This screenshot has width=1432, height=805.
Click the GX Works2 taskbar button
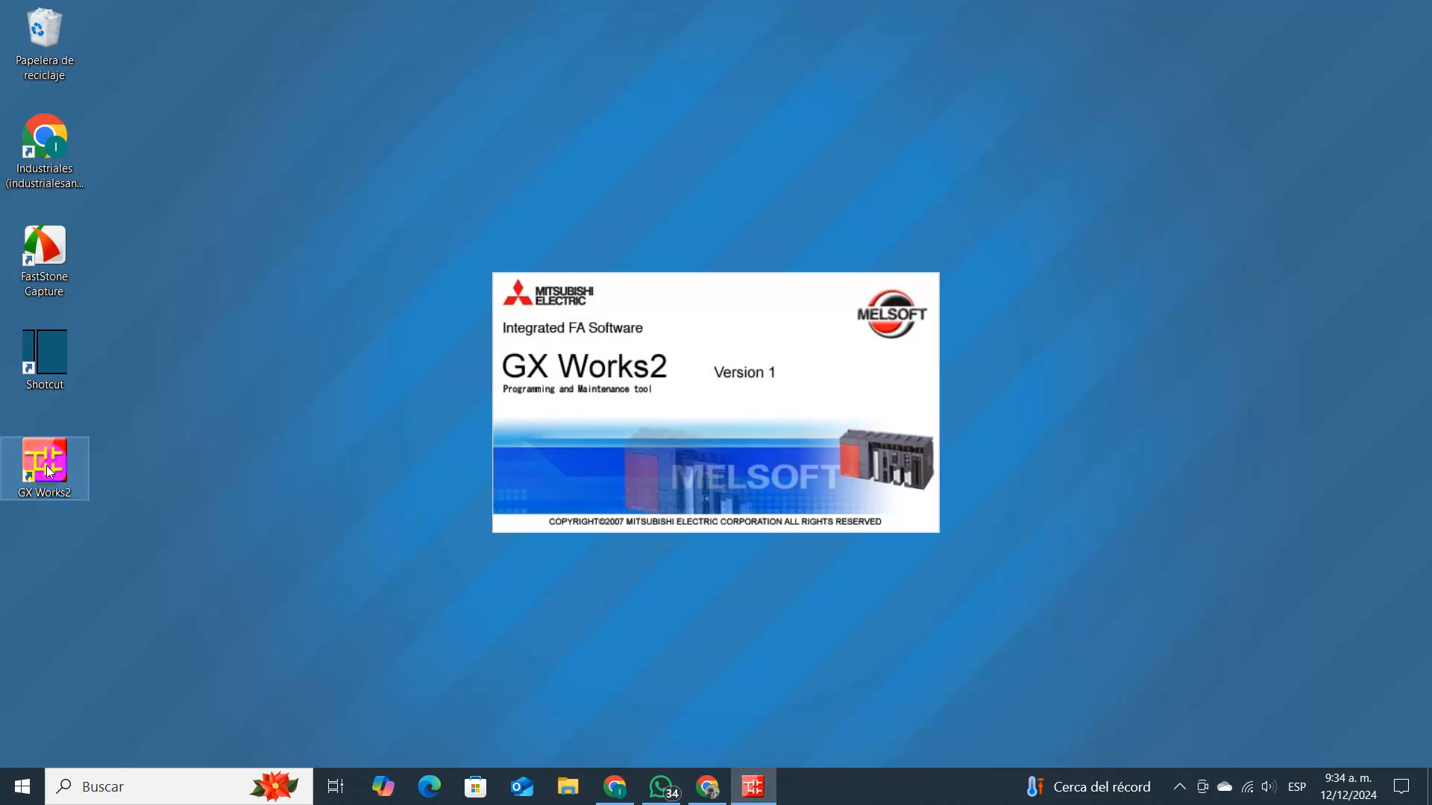[753, 786]
